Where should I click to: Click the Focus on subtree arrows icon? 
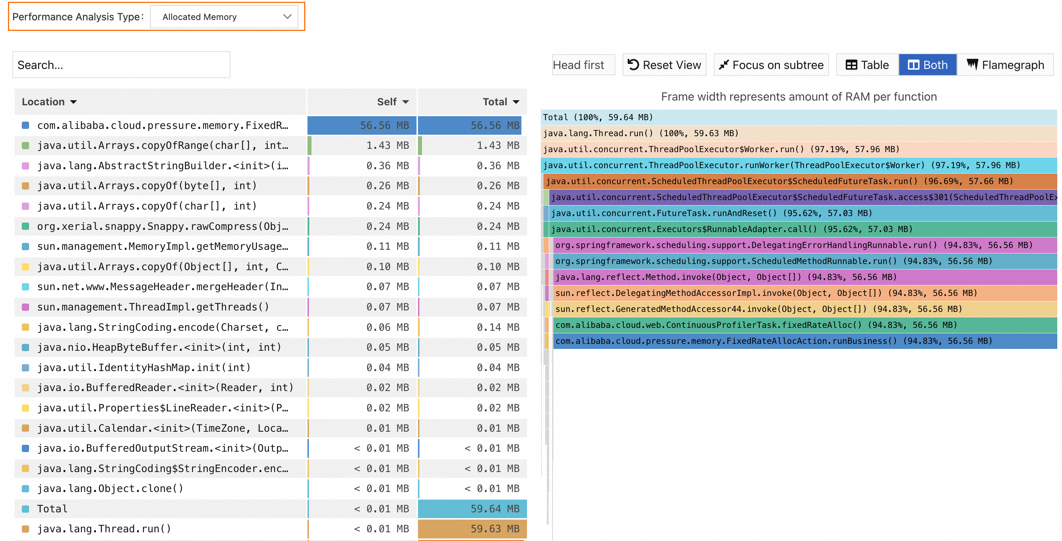point(724,65)
